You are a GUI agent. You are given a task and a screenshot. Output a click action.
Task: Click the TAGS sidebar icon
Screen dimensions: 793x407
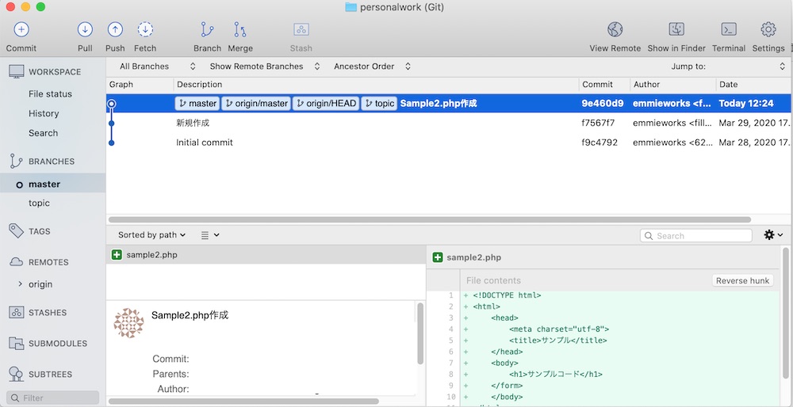[x=16, y=231]
